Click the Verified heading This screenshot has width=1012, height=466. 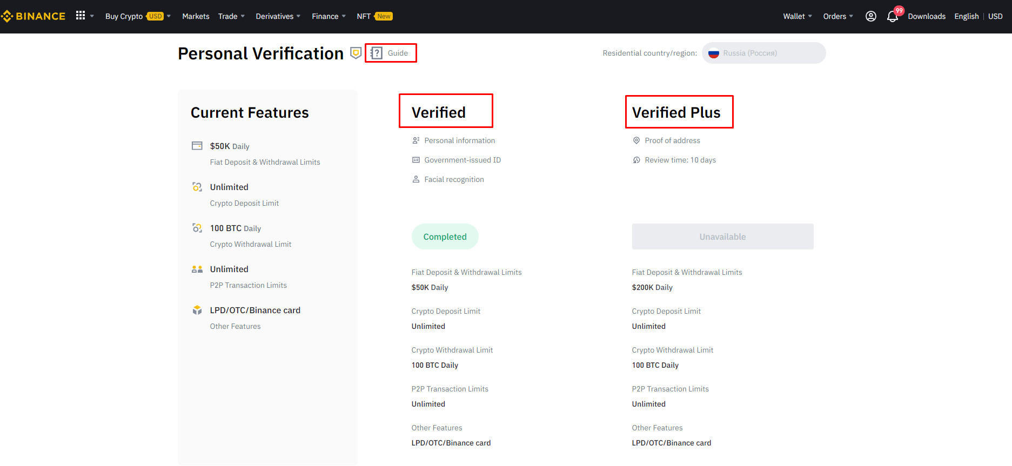[x=438, y=112]
